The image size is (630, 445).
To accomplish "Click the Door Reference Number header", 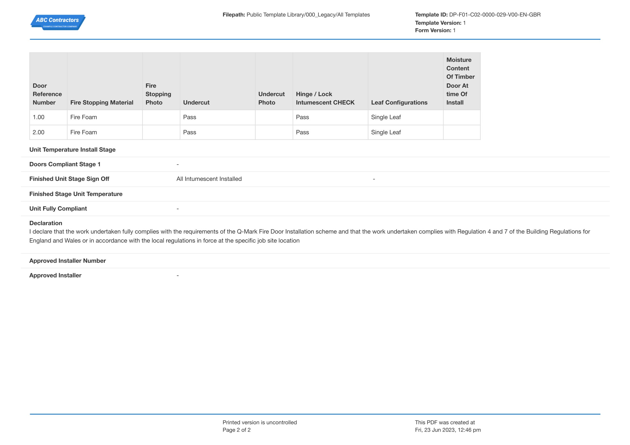I will pos(47,94).
